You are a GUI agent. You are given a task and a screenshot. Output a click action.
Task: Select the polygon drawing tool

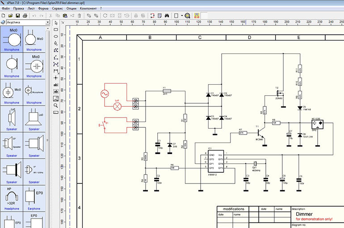[x=56, y=50]
